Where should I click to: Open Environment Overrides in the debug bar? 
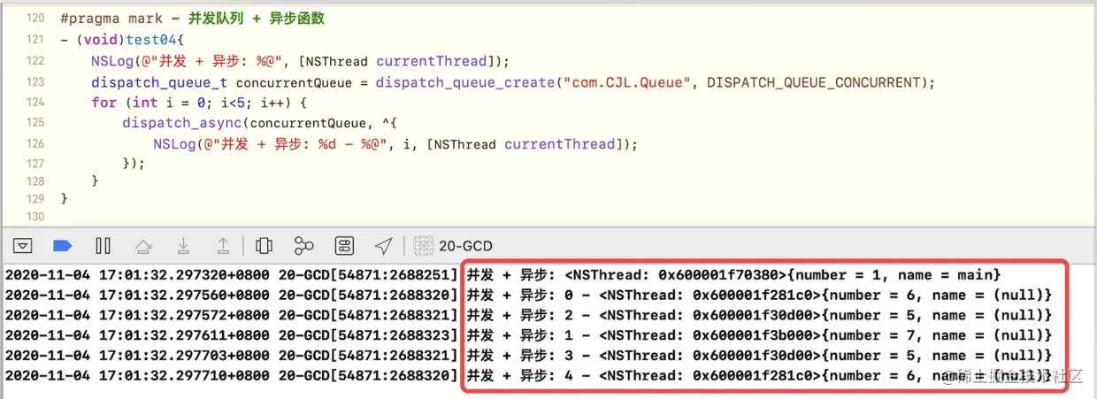point(345,246)
